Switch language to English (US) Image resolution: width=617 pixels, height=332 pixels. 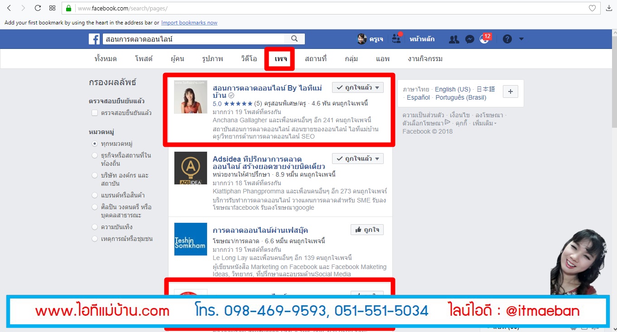pyautogui.click(x=453, y=89)
